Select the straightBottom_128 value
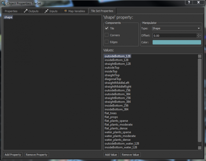206x161 pixels. tap(117, 64)
